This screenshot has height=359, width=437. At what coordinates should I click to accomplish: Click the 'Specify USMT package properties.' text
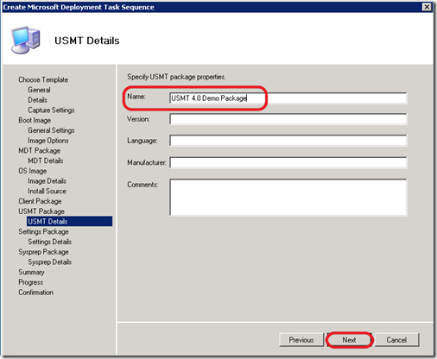[176, 77]
